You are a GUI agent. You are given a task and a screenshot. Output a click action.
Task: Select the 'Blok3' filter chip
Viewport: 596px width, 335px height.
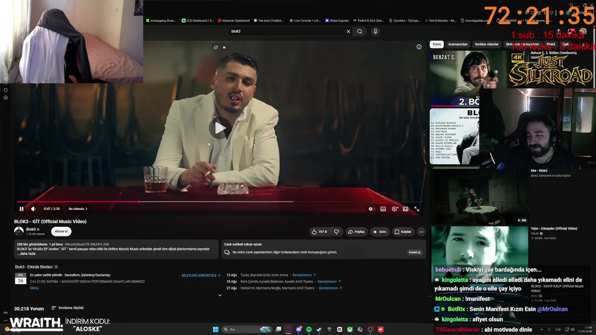tap(551, 44)
